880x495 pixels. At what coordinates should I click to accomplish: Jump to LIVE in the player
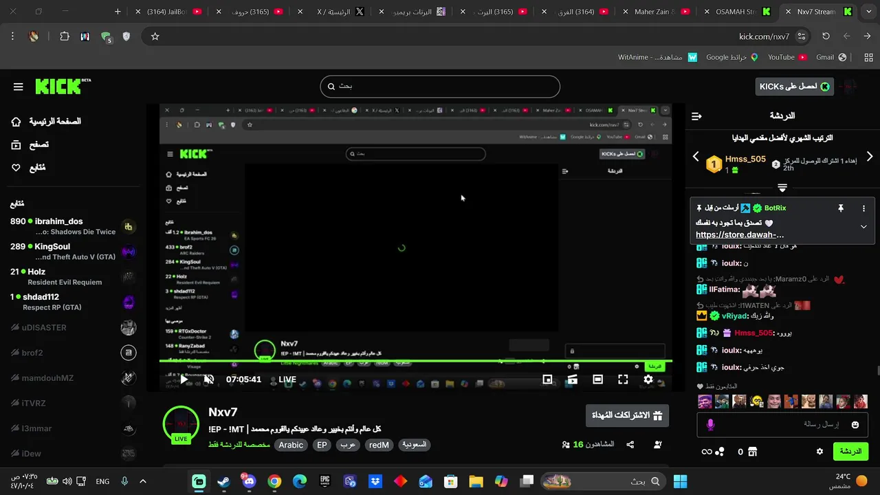(x=287, y=379)
